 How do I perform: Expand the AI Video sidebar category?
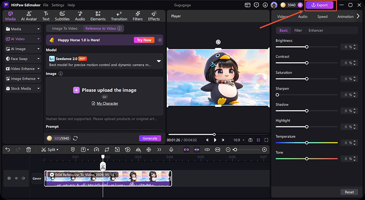click(23, 39)
